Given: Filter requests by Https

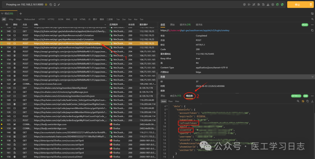Looking at the screenshot, I should click(x=19, y=19).
